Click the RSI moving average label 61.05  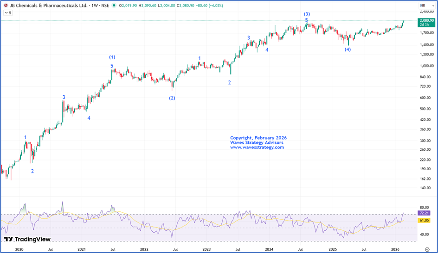point(424,220)
